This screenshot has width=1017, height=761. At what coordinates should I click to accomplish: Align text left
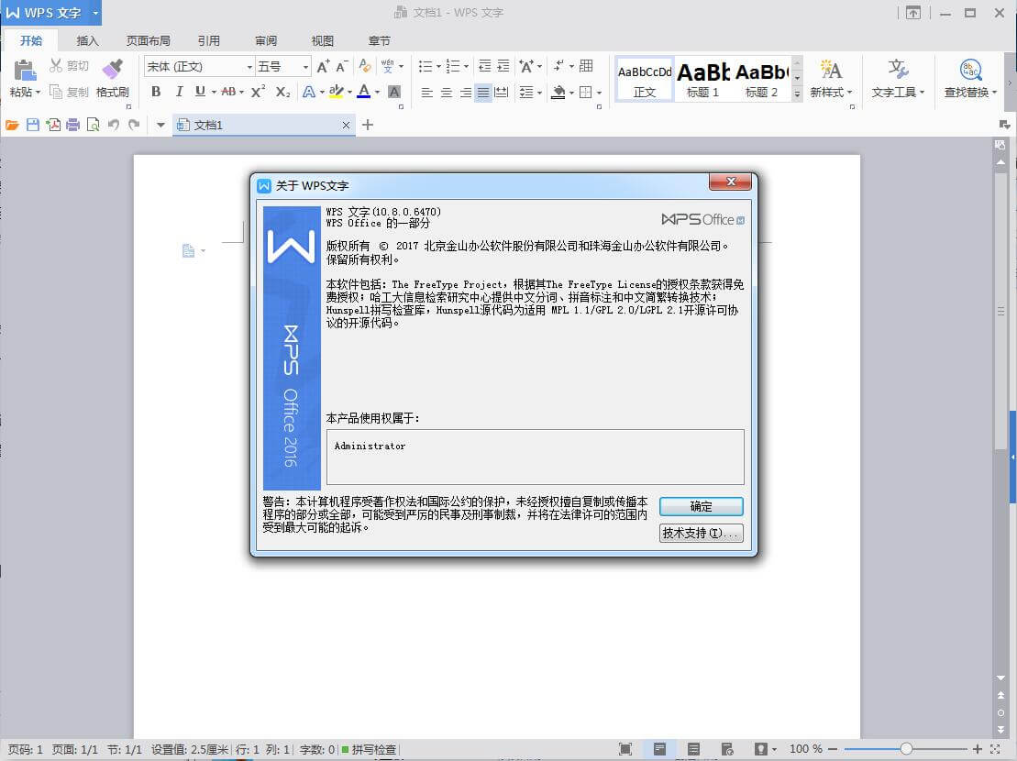[x=426, y=92]
